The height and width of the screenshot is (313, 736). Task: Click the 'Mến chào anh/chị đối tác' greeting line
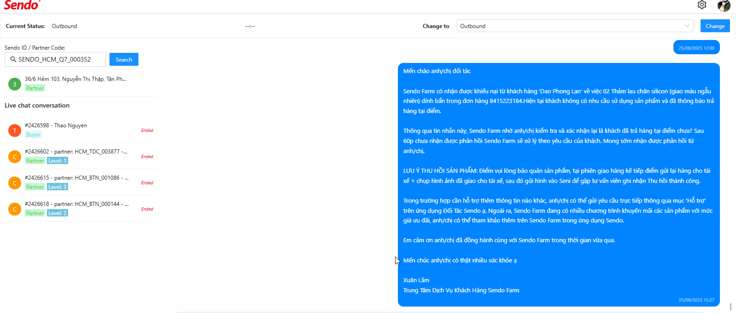click(x=437, y=71)
